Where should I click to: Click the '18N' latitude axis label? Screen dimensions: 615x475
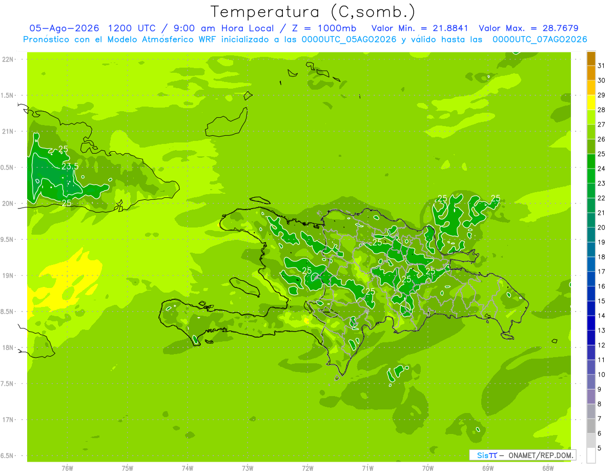coord(8,347)
